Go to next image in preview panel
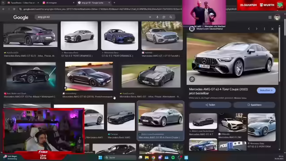Image resolution: width=286 pixels, height=161 pixels. tap(257, 29)
